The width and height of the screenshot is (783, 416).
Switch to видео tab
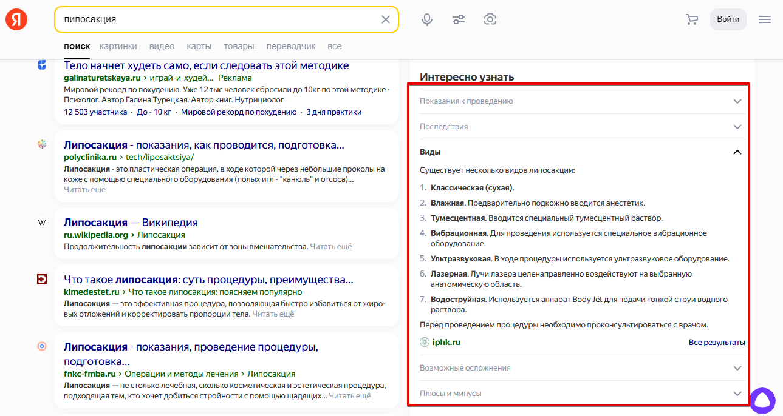[162, 46]
